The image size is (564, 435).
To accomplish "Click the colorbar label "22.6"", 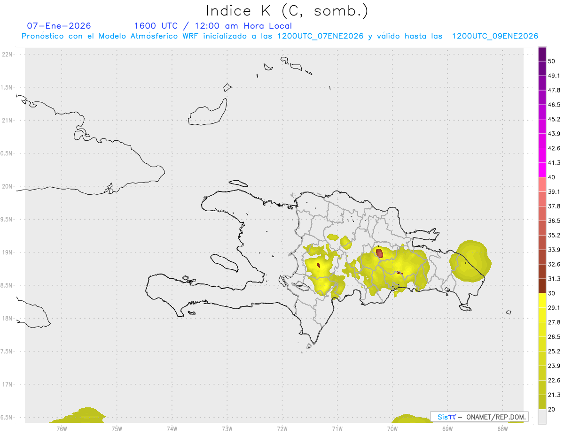I will pyautogui.click(x=554, y=380).
